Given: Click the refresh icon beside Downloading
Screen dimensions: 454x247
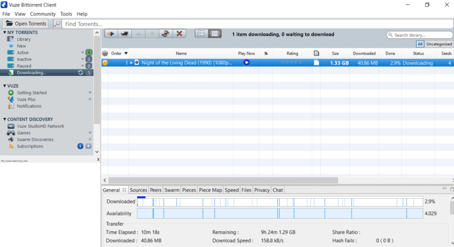Looking at the screenshot, I should coord(80,73).
